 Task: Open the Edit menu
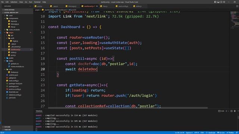tap(7, 2)
